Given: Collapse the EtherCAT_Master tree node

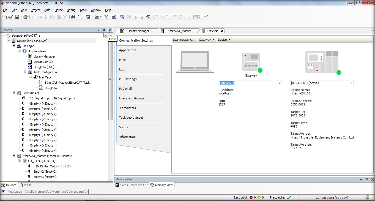Looking at the screenshot, I should pos(14,156).
